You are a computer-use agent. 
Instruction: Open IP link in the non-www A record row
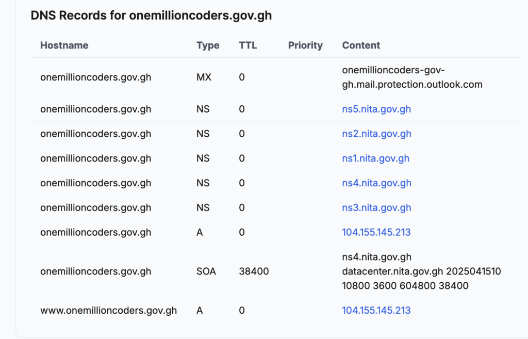point(376,232)
